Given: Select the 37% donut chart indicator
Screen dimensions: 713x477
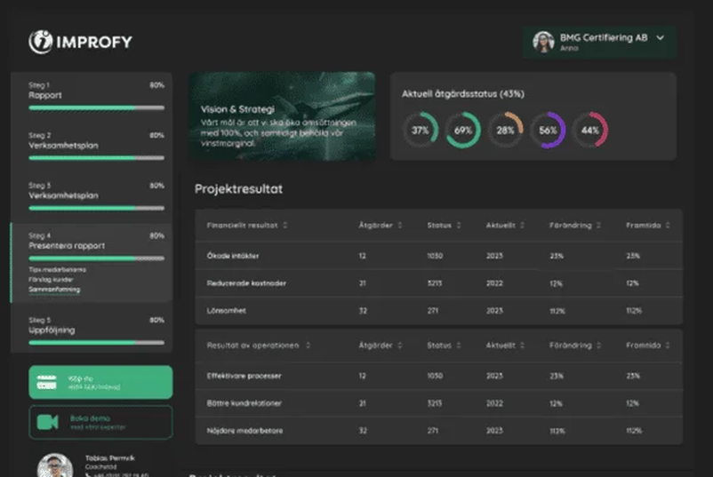Looking at the screenshot, I should 421,130.
